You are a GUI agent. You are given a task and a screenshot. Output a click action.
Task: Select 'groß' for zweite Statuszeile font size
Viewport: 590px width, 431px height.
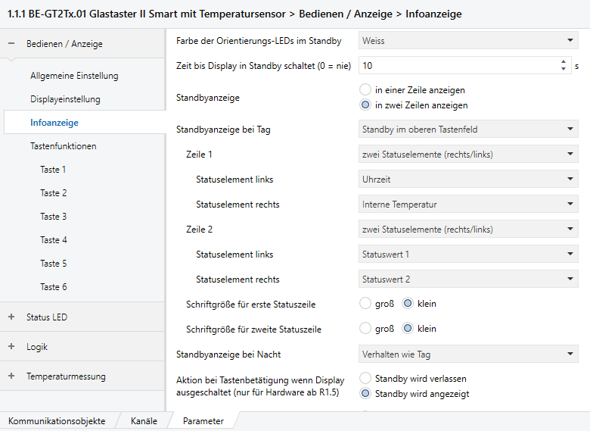click(x=366, y=329)
